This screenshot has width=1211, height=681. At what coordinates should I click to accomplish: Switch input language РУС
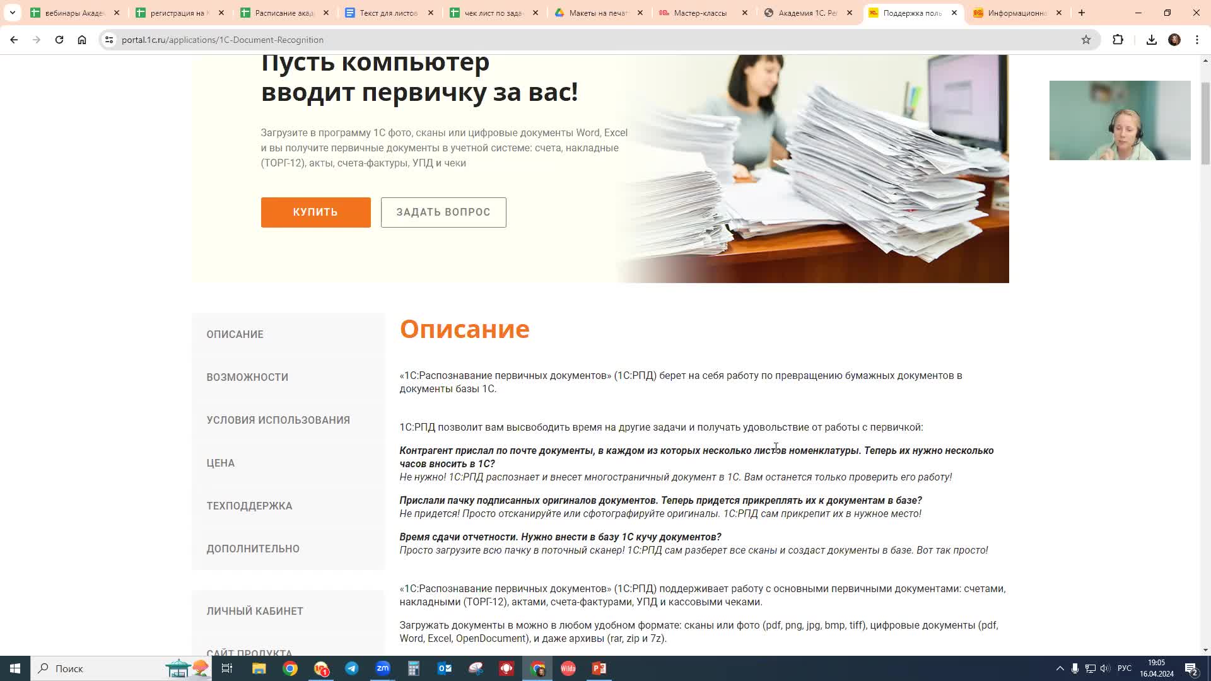[1125, 668]
